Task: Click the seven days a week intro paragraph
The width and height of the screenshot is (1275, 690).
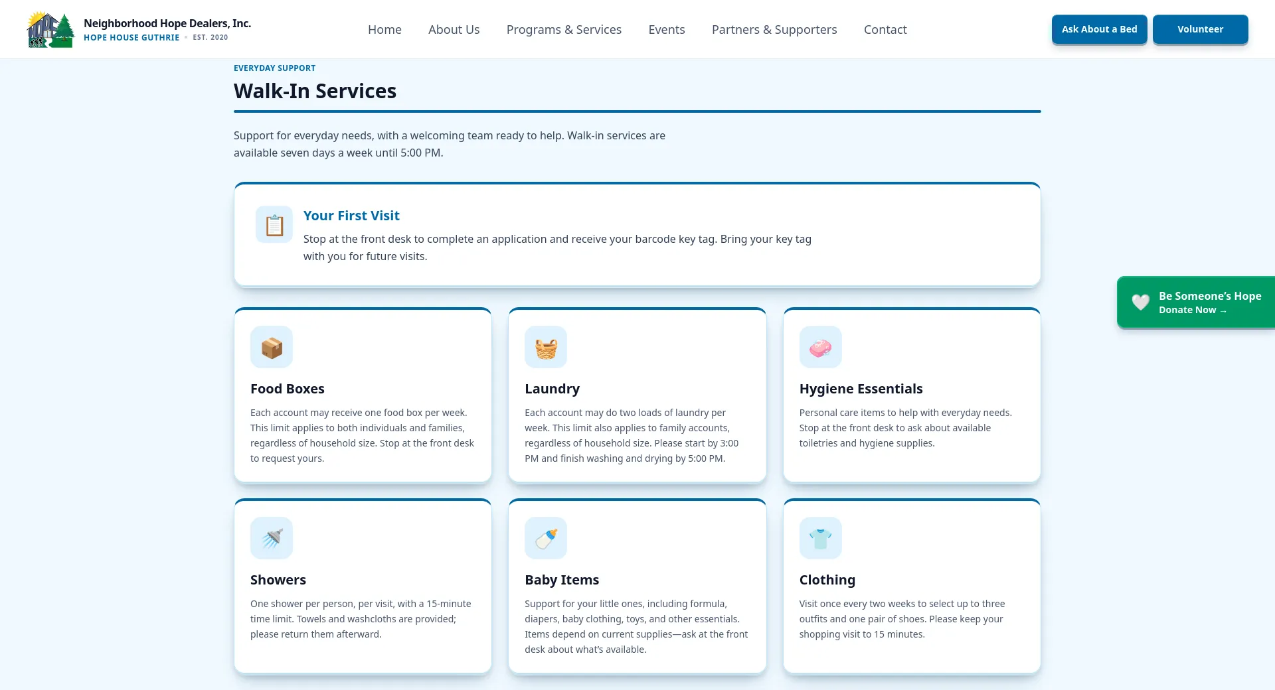Action: coord(450,144)
